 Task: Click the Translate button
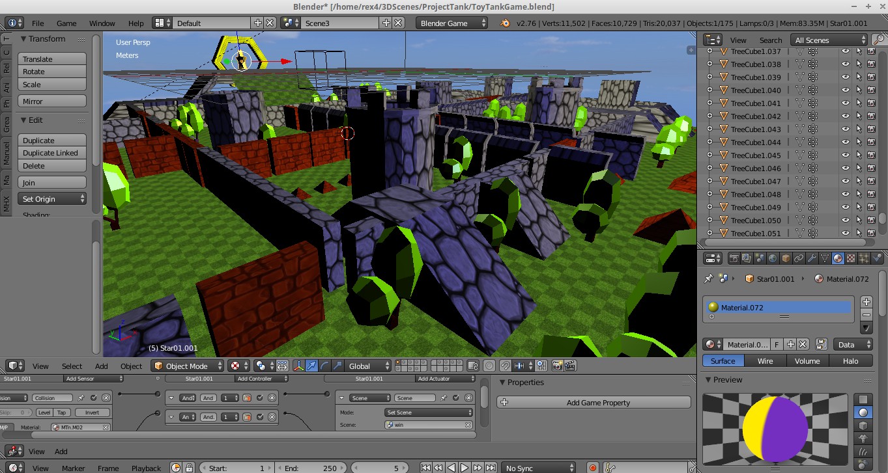tap(52, 59)
